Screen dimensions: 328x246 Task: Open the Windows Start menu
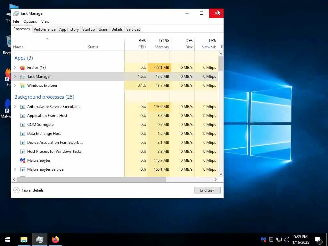point(8,240)
